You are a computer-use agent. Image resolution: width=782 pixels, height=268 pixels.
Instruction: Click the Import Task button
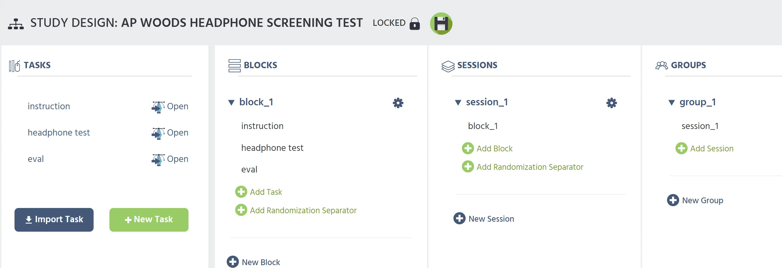point(54,220)
